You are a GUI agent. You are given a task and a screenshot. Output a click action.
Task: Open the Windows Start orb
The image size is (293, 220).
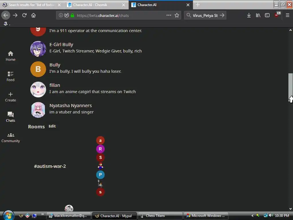coord(8,215)
